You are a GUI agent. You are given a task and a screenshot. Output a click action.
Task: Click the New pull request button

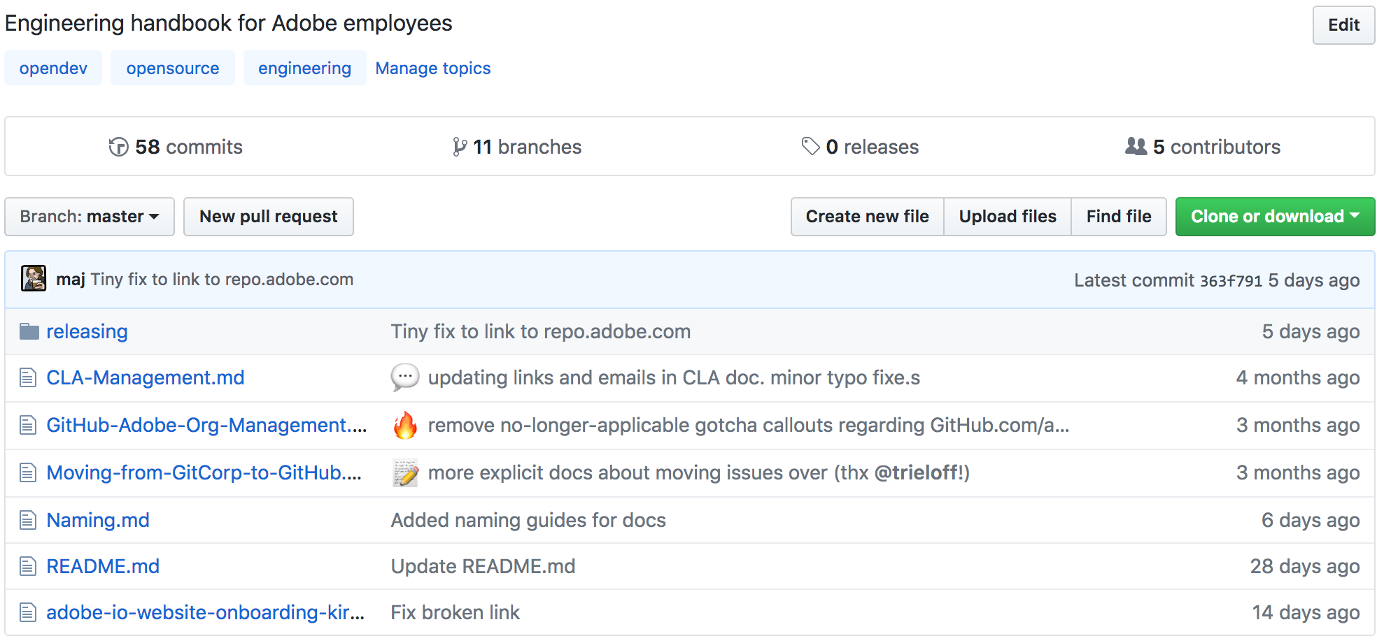point(269,217)
